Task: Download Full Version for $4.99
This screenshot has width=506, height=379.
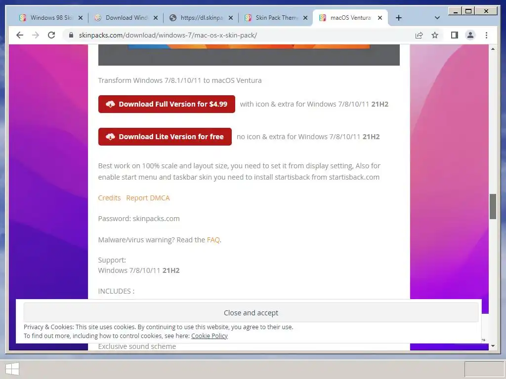Action: coord(167,104)
